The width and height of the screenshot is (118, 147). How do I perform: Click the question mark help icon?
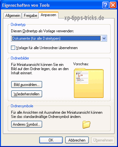[x=105, y=5]
